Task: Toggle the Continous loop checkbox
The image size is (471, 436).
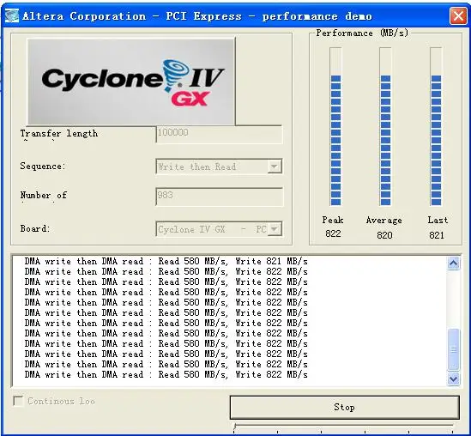Action: 18,401
